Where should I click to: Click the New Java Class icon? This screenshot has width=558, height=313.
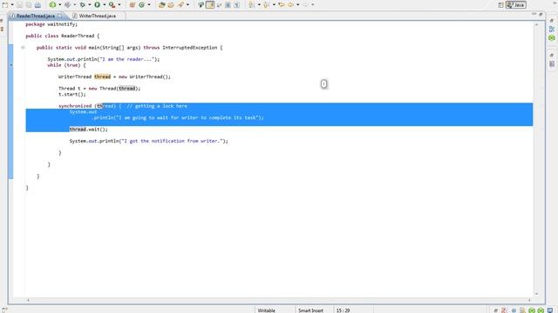click(x=141, y=4)
